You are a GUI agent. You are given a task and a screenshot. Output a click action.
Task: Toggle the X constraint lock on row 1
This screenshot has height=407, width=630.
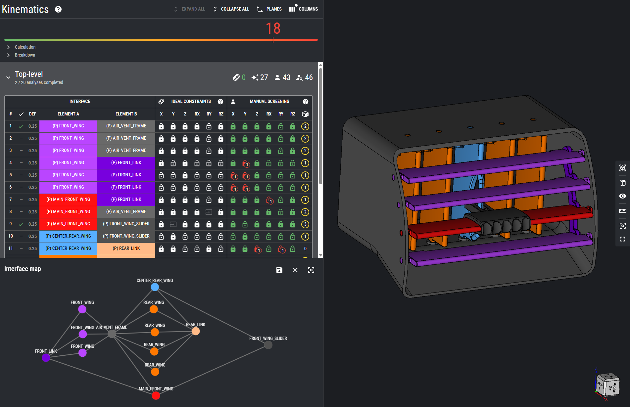(x=161, y=126)
